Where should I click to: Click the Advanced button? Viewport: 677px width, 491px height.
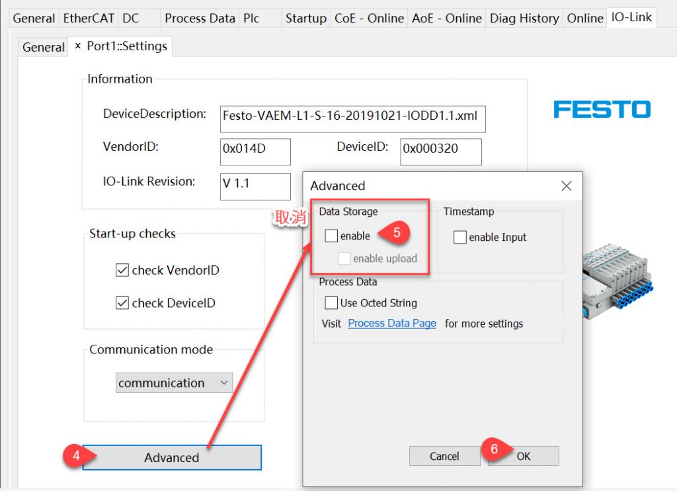[172, 457]
